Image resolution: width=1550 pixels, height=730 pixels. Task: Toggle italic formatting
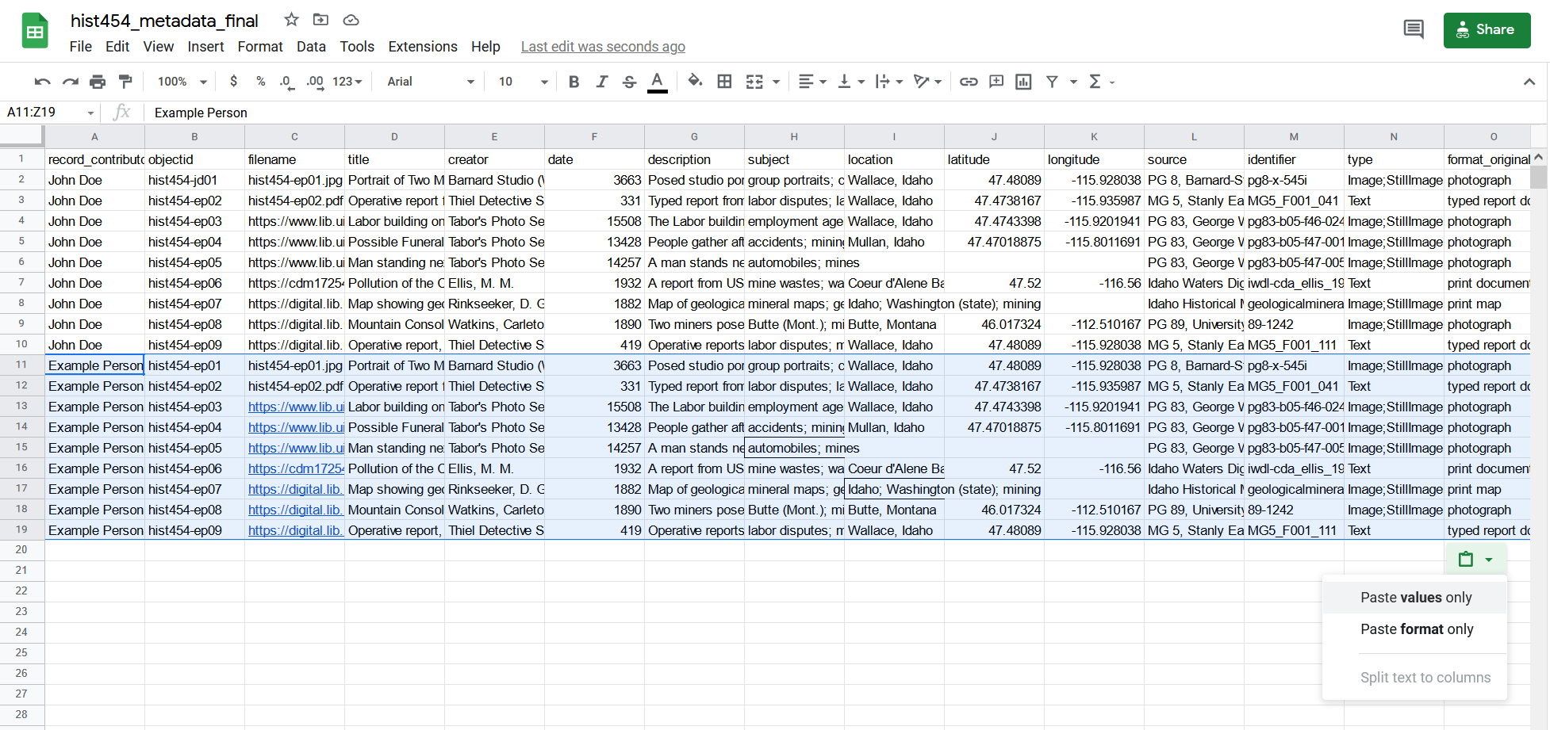[x=602, y=82]
